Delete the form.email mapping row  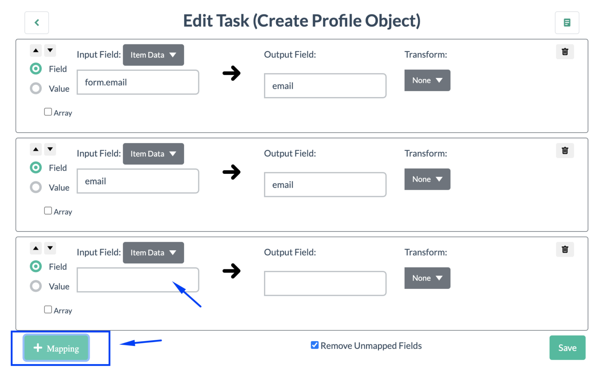pos(565,51)
